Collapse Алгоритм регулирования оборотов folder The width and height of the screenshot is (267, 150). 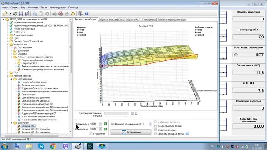[x=11, y=57]
